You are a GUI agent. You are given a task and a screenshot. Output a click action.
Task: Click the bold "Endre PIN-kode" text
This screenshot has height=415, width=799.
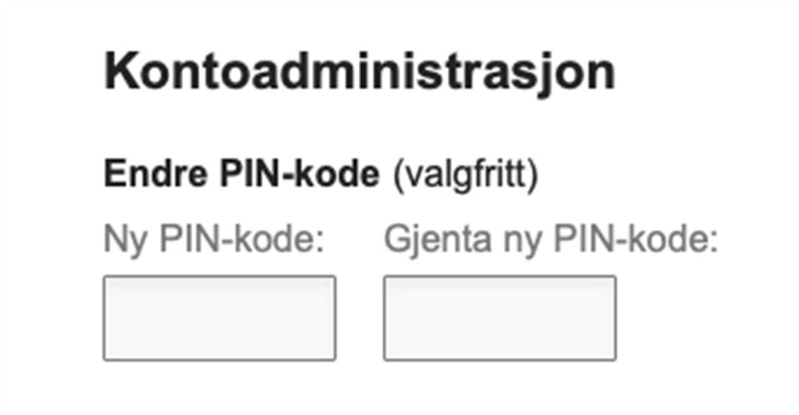pyautogui.click(x=241, y=175)
